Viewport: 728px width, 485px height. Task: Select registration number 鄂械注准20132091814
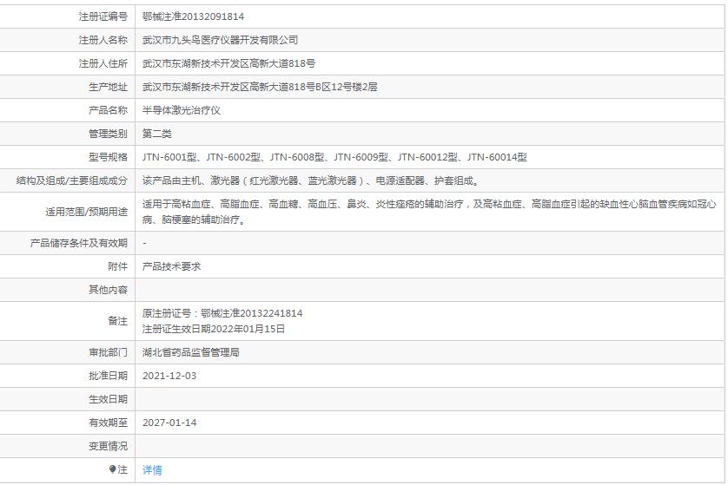193,16
